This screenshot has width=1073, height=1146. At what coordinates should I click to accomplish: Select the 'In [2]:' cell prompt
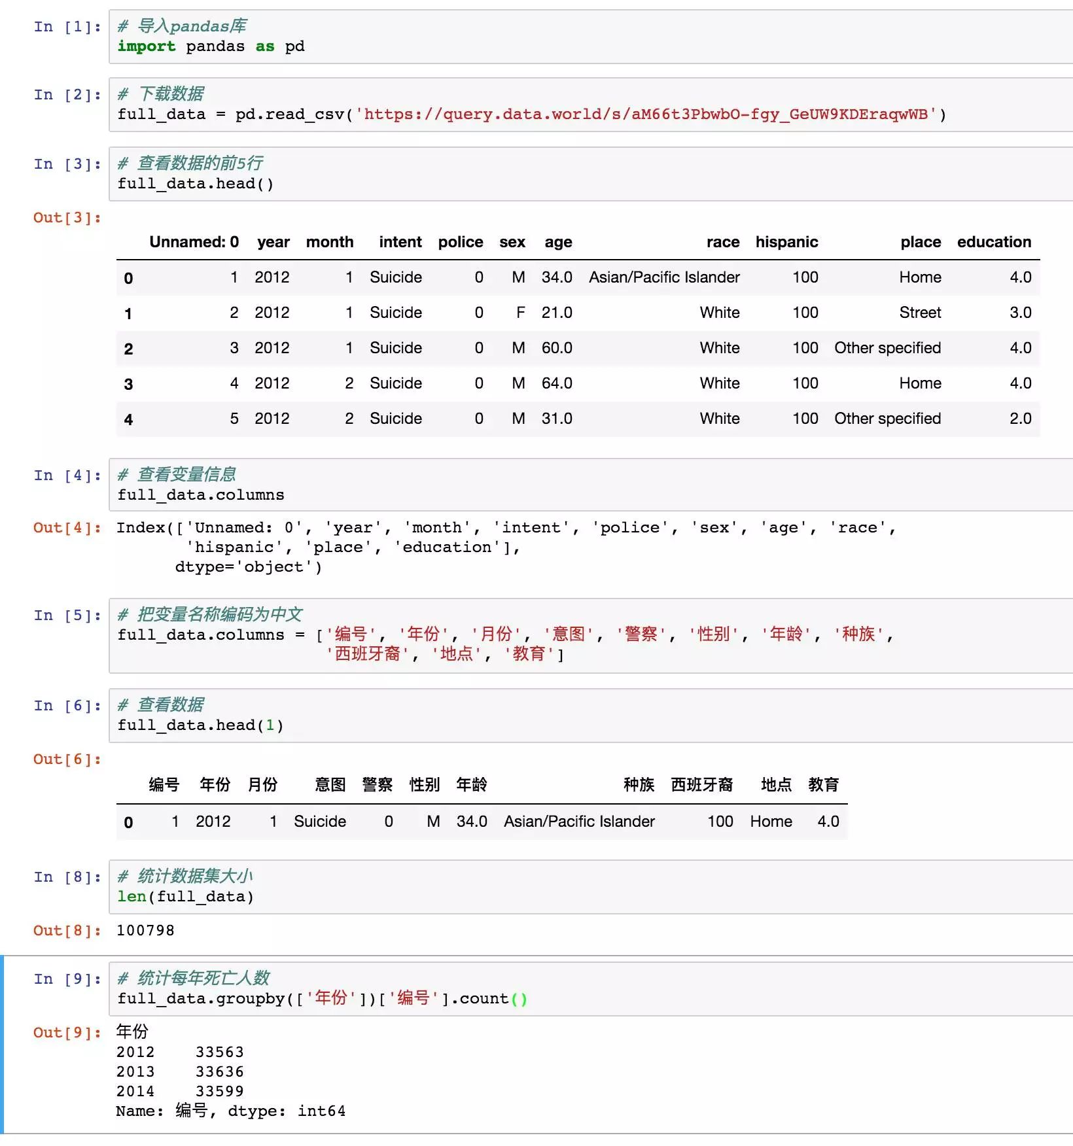click(67, 95)
